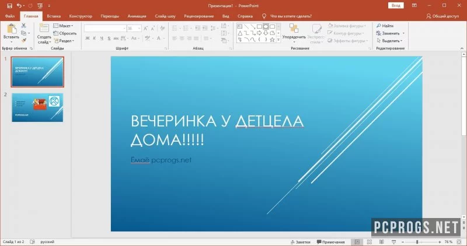
Task: Start slideshow from beginning via quick access icon
Action: pos(40,6)
